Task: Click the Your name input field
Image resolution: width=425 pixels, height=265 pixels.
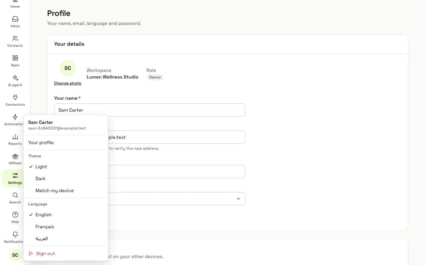Action: tap(150, 110)
